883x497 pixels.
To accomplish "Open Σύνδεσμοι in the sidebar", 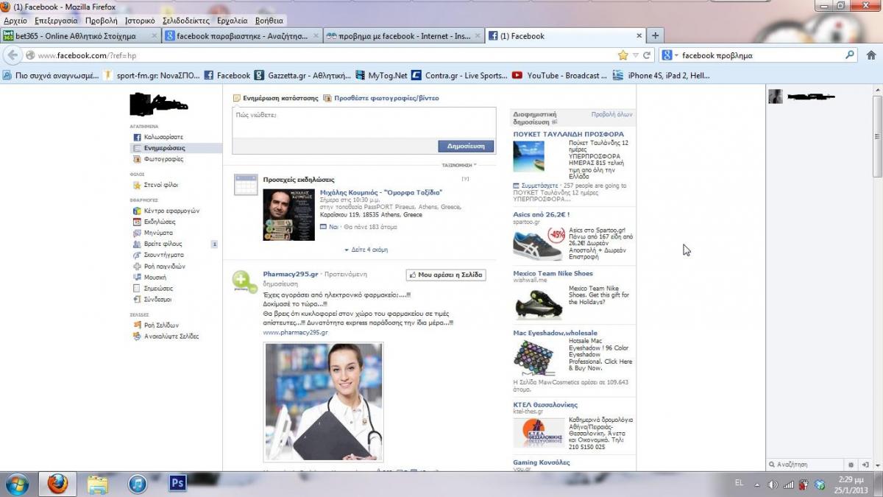I will coord(157,299).
